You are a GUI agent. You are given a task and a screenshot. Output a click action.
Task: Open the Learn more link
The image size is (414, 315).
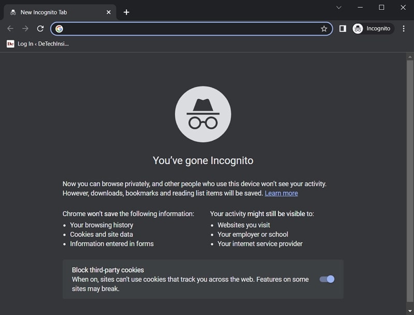click(x=281, y=193)
